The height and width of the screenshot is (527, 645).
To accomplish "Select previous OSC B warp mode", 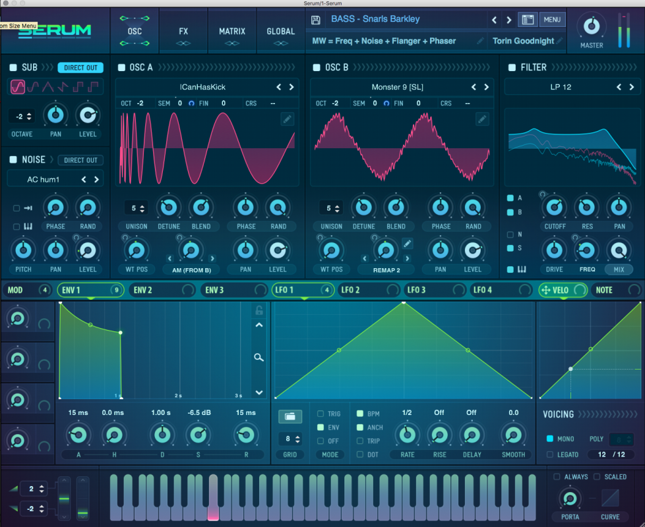I will tap(365, 258).
